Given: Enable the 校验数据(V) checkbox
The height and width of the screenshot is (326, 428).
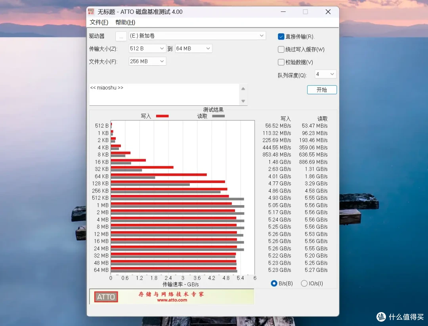Looking at the screenshot, I should point(281,62).
